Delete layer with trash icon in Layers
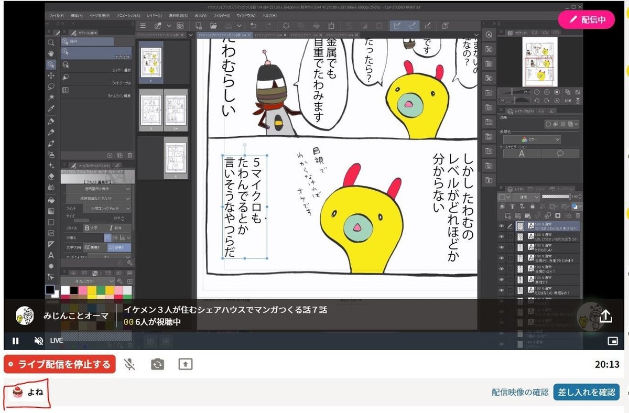Screen dimensions: 629x413 click(x=577, y=215)
